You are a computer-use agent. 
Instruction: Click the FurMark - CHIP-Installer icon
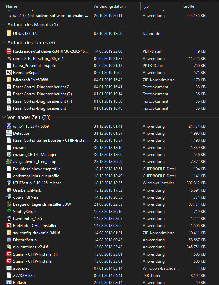9,226
